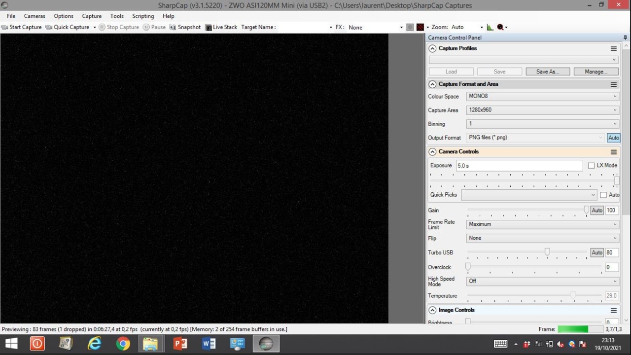Open the Frame Rate Limit dropdown

click(x=542, y=224)
